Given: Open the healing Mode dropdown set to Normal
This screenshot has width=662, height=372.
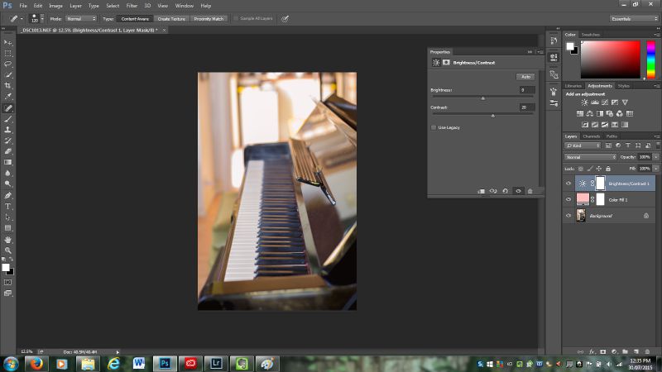Looking at the screenshot, I should point(81,19).
